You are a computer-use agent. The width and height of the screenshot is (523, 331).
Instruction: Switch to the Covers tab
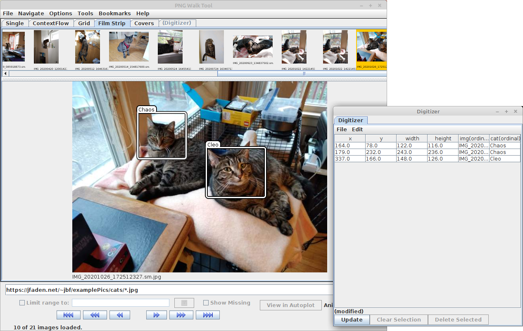coord(144,24)
